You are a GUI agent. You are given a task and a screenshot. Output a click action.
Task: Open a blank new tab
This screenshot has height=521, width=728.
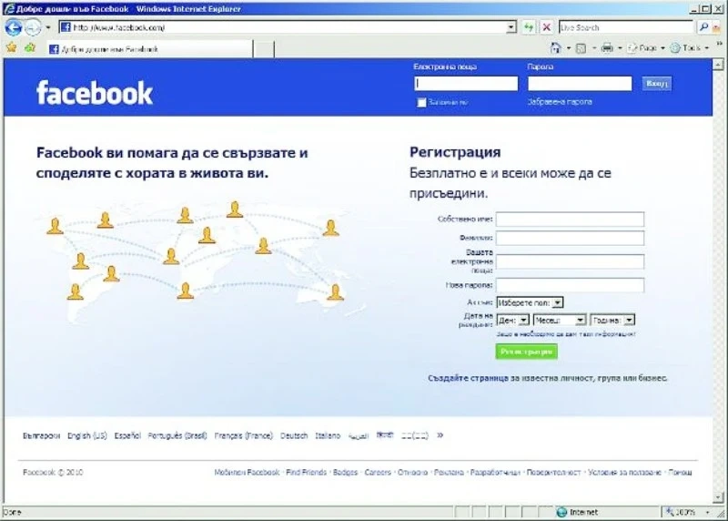tap(264, 49)
